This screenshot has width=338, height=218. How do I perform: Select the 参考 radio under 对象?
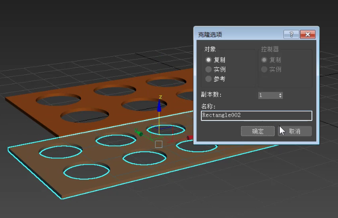pos(208,79)
